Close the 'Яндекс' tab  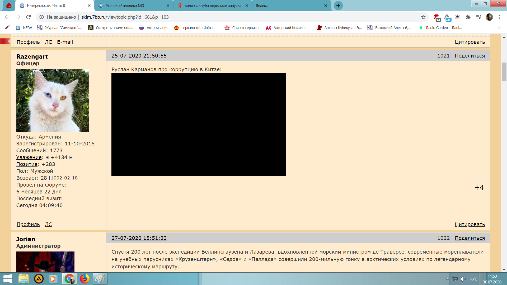tap(326, 6)
